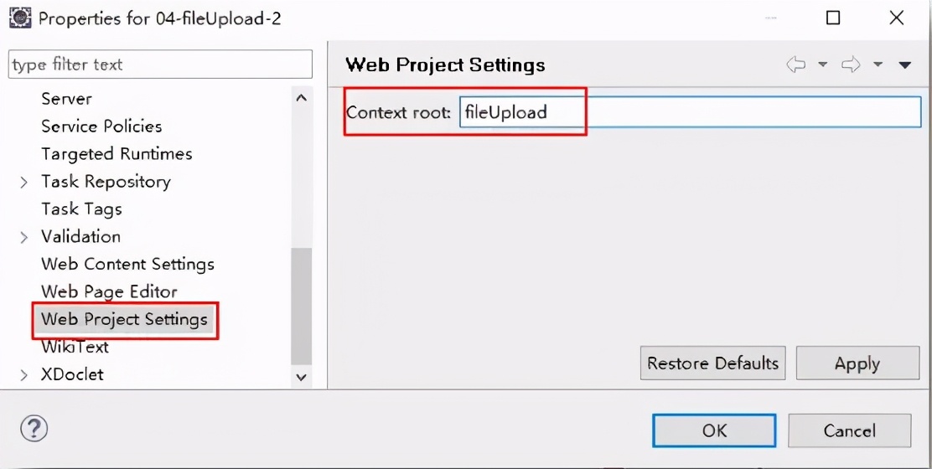Screen dimensions: 932x469
Task: Select Web Content Settings entry
Action: [x=127, y=264]
